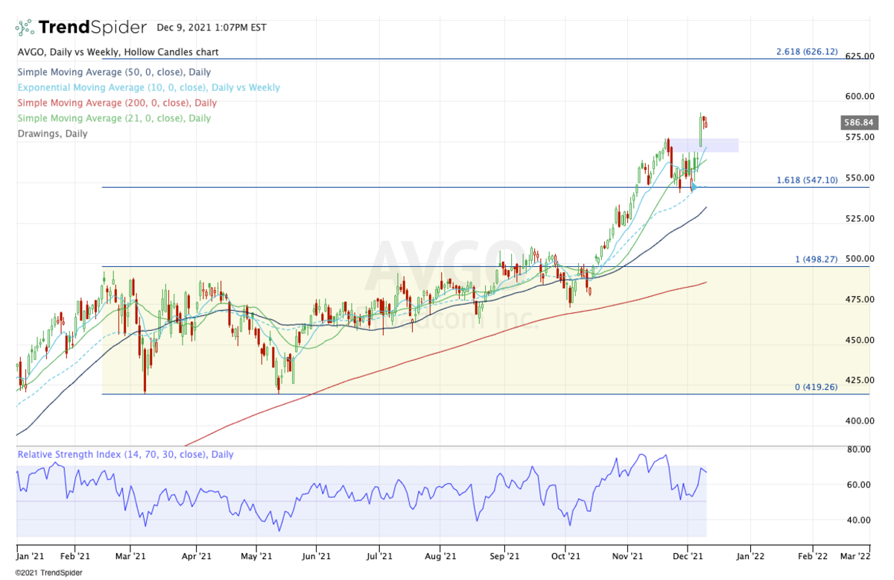Click the TrendSpider spider-web logo icon

click(25, 28)
